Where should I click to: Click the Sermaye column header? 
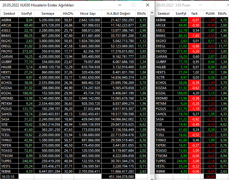point(48,14)
